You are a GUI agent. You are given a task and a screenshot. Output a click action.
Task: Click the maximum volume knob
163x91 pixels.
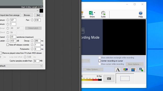8,20
